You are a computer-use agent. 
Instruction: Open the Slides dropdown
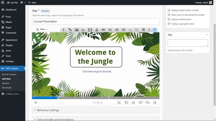(42, 29)
